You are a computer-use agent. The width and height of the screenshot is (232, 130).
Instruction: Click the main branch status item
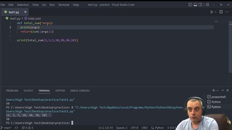tap(6, 127)
